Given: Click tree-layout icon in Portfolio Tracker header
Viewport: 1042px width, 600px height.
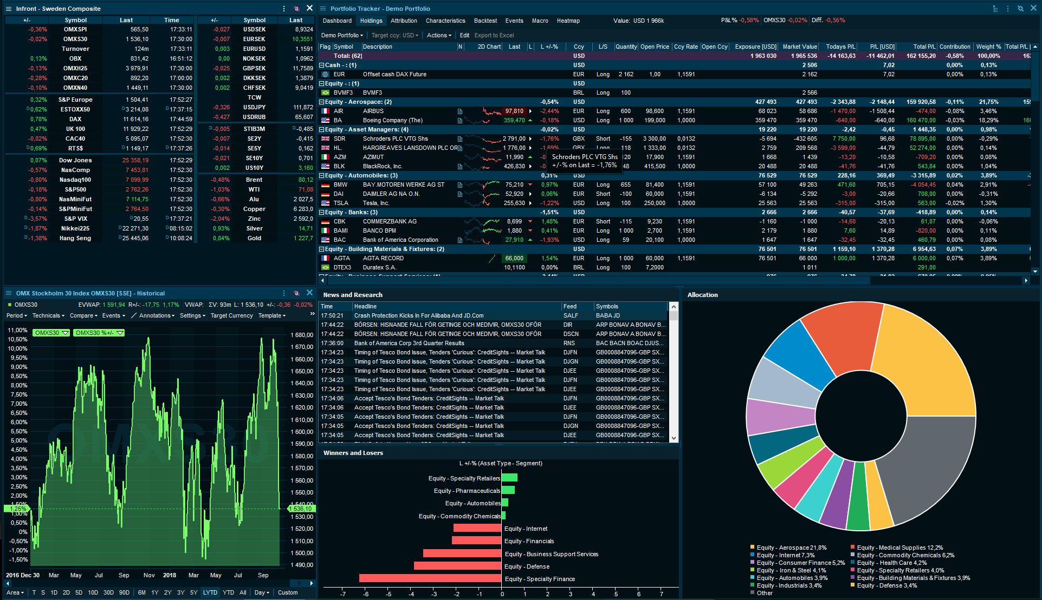Looking at the screenshot, I should (995, 9).
